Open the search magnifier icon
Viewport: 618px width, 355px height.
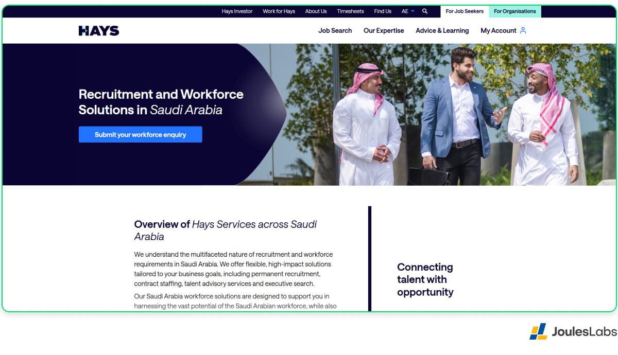(425, 11)
